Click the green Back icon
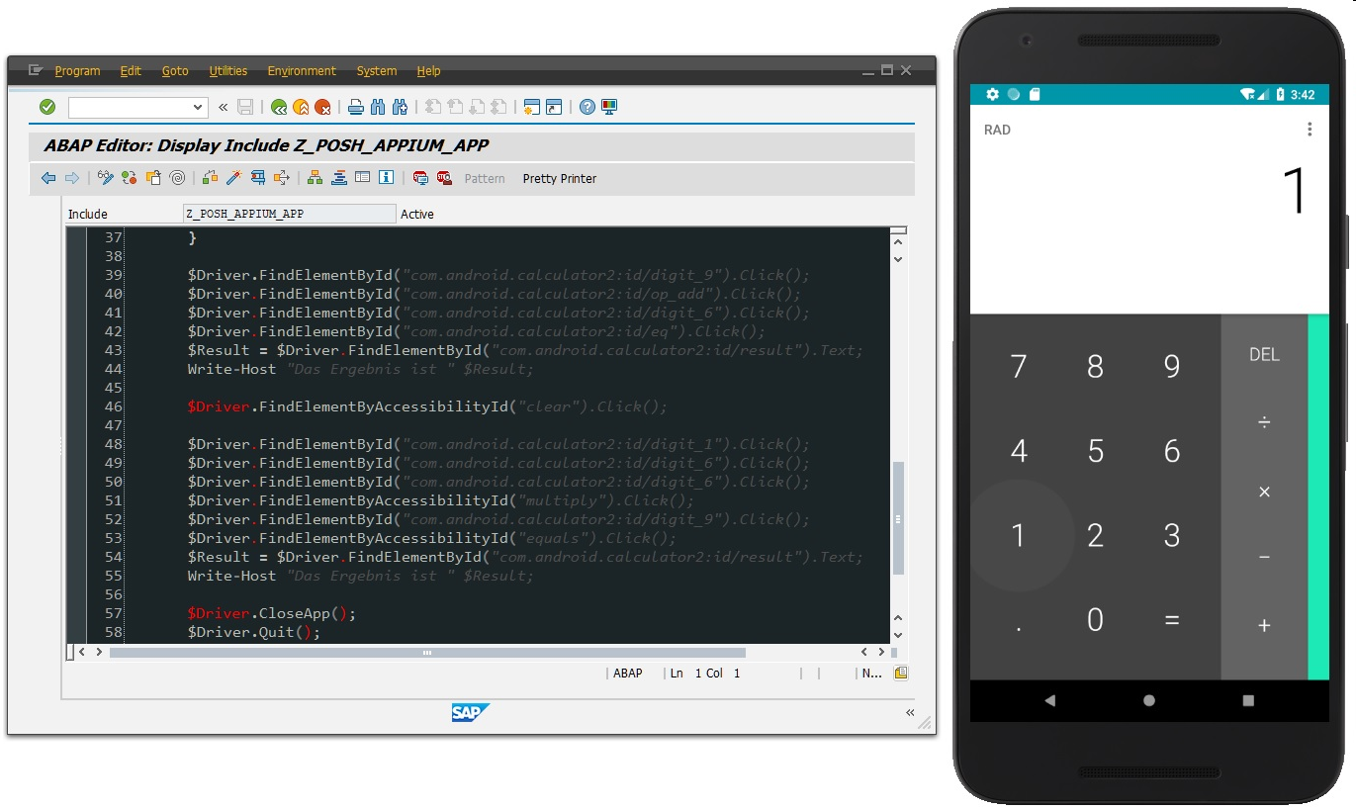This screenshot has height=810, width=1356. coord(279,107)
